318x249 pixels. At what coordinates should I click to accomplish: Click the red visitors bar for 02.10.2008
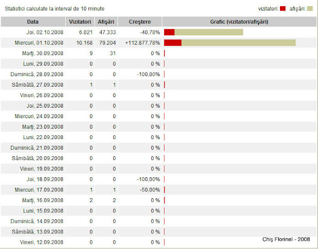169,32
